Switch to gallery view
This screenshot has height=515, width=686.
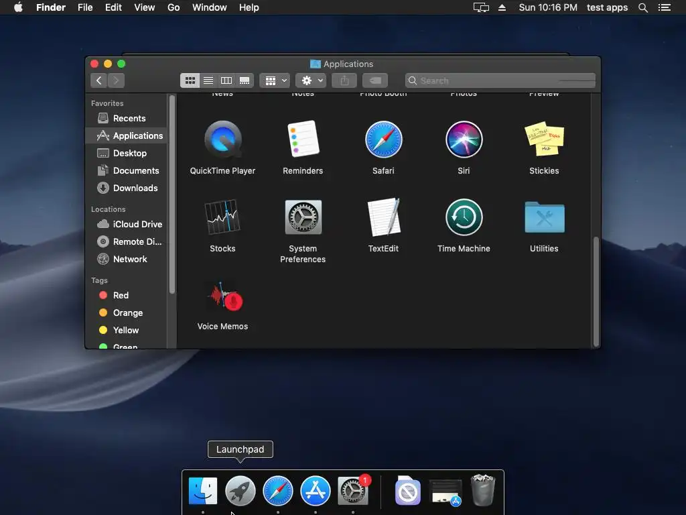click(x=245, y=80)
